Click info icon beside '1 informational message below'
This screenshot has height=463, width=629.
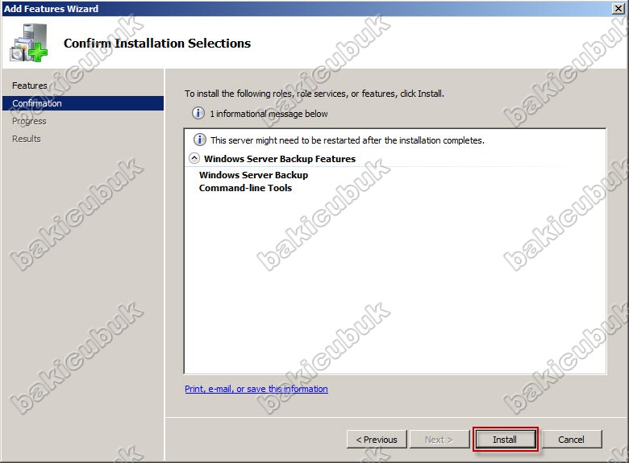point(198,114)
